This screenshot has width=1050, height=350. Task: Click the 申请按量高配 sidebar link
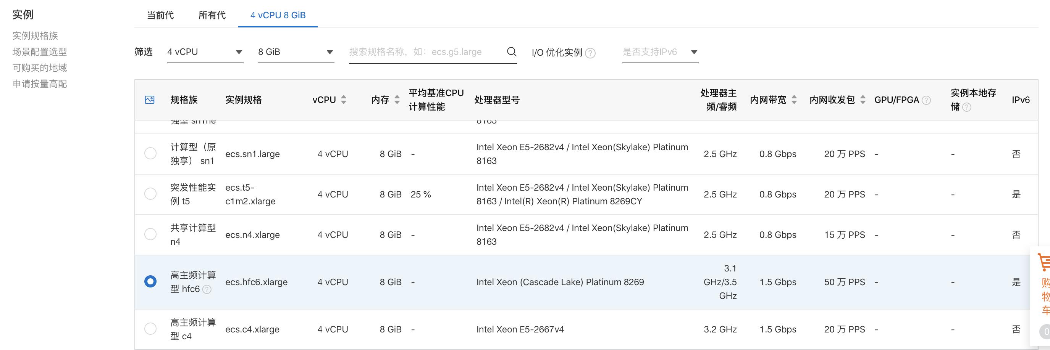40,84
